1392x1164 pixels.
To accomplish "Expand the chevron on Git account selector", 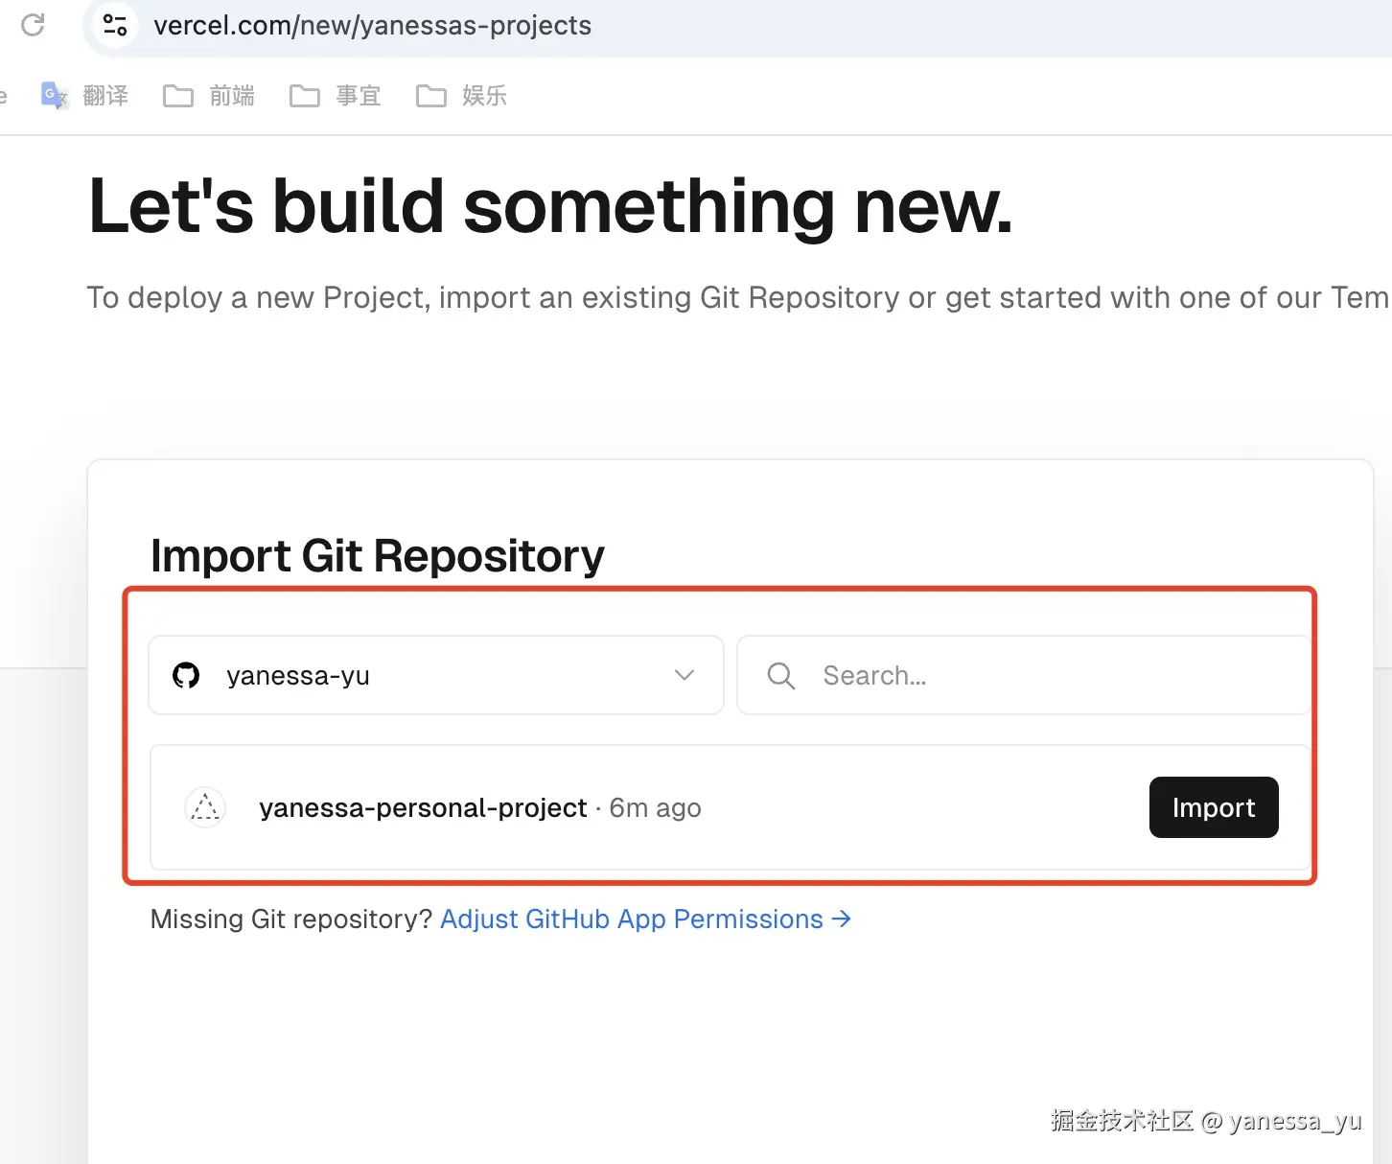I will pos(684,676).
